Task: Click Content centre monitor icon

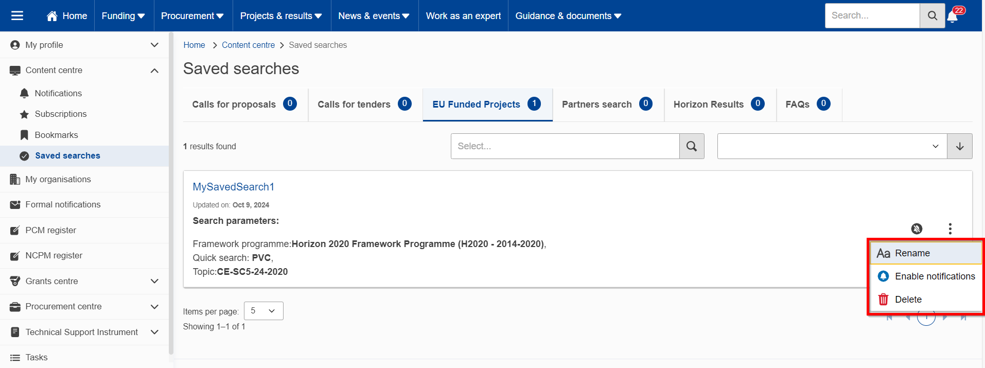Action: coord(15,71)
